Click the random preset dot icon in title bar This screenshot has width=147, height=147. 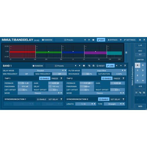tap(93, 40)
